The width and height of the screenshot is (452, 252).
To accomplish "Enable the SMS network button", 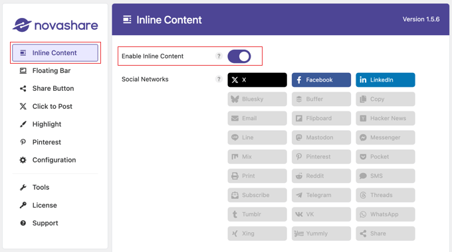I will click(386, 176).
